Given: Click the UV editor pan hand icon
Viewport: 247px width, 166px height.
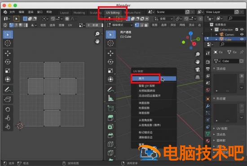Looking at the screenshot, I should click(x=97, y=42).
